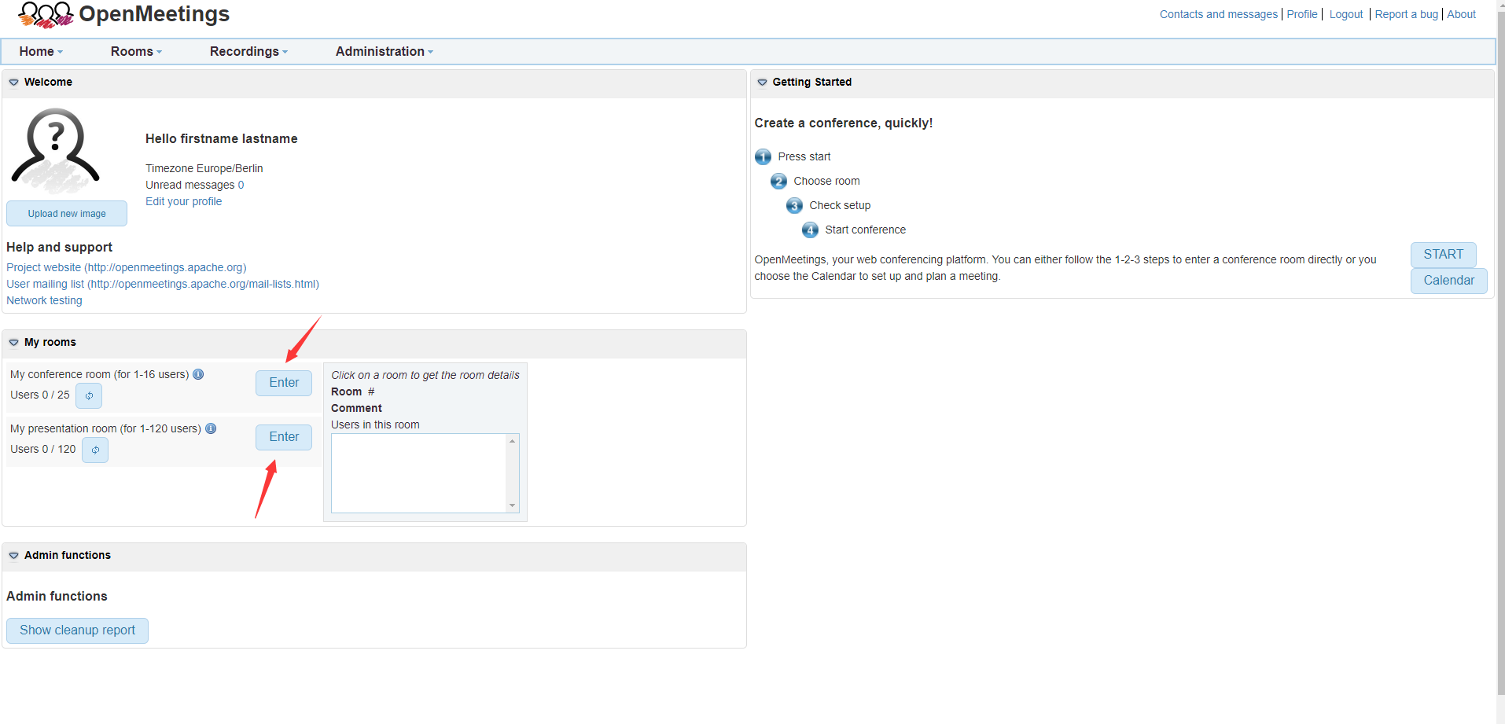
Task: Visit the Project website link
Action: tap(127, 267)
